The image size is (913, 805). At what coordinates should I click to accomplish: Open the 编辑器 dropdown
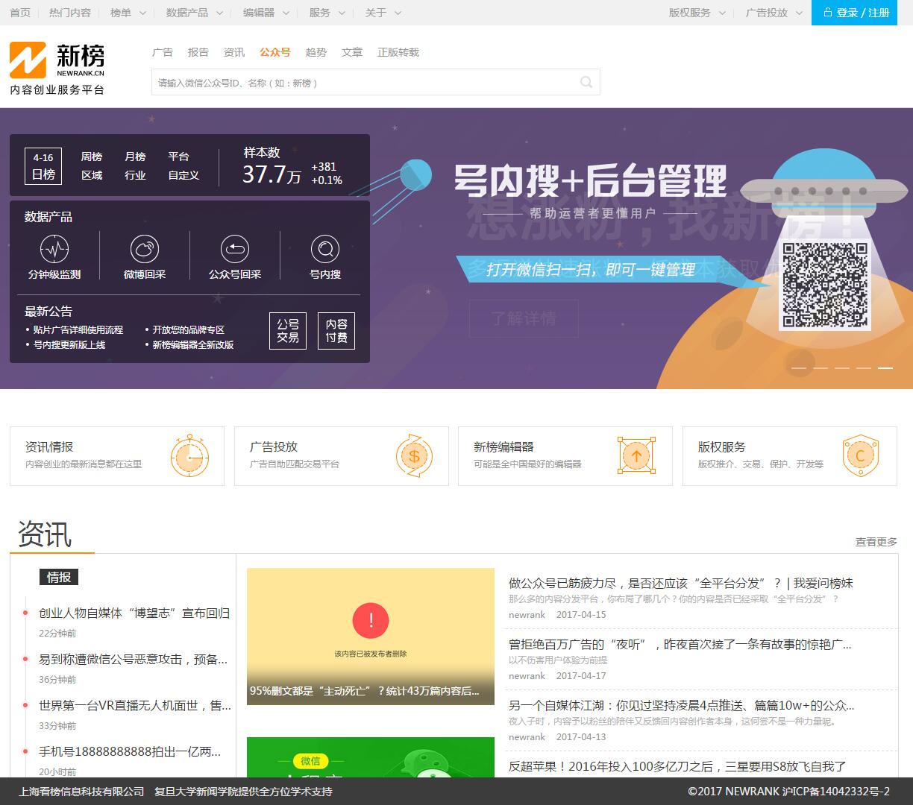[x=266, y=13]
